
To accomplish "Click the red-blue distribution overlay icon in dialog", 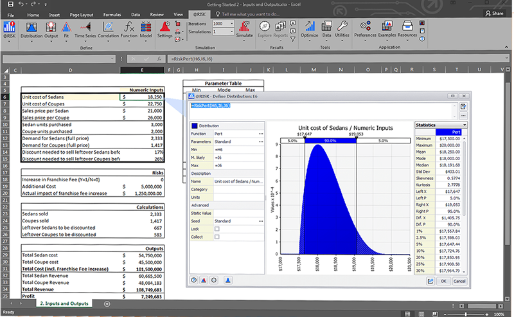I will pos(204,280).
